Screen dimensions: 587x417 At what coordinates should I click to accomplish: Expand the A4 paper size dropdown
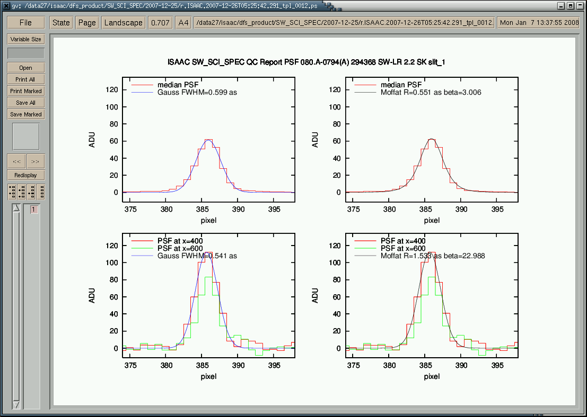[x=183, y=23]
